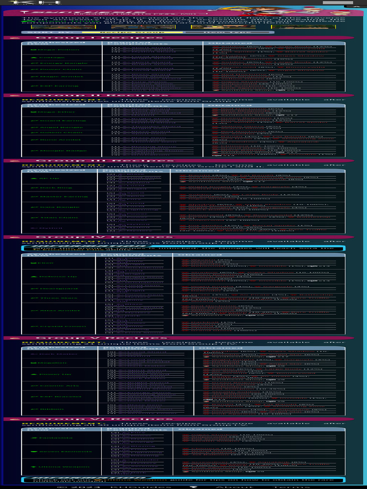
Task: Click the emblem icon beside Group IV Recipes
Action: [x=13, y=237]
